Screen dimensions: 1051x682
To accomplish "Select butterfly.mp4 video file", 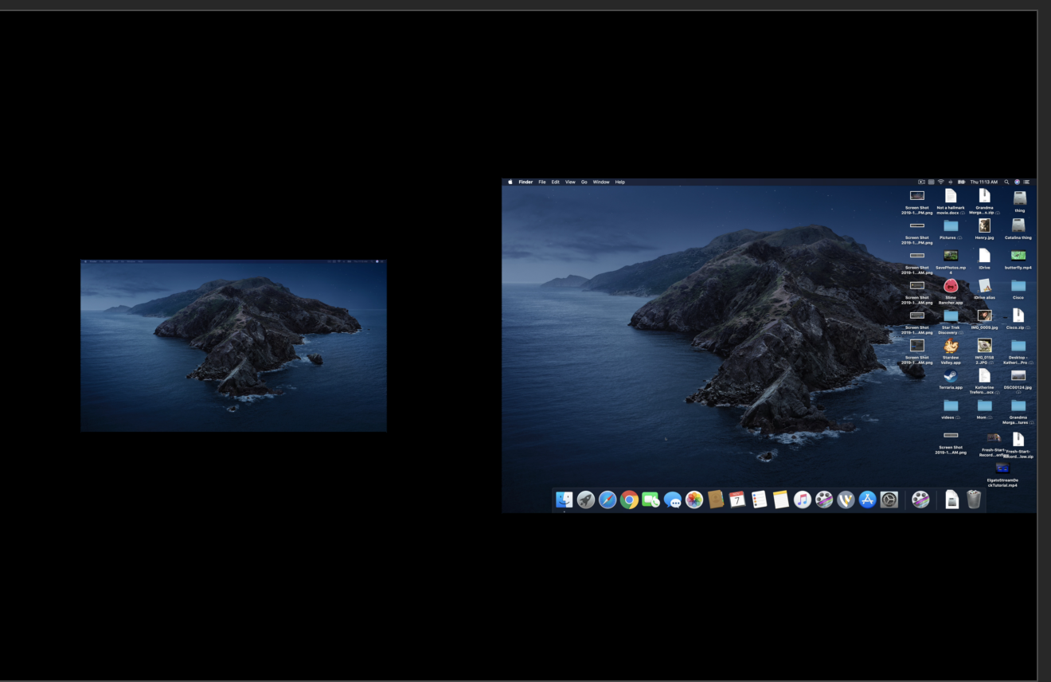I will pos(1018,256).
